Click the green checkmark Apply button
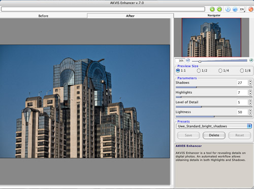The height and width of the screenshot is (189, 254). pos(219,9)
